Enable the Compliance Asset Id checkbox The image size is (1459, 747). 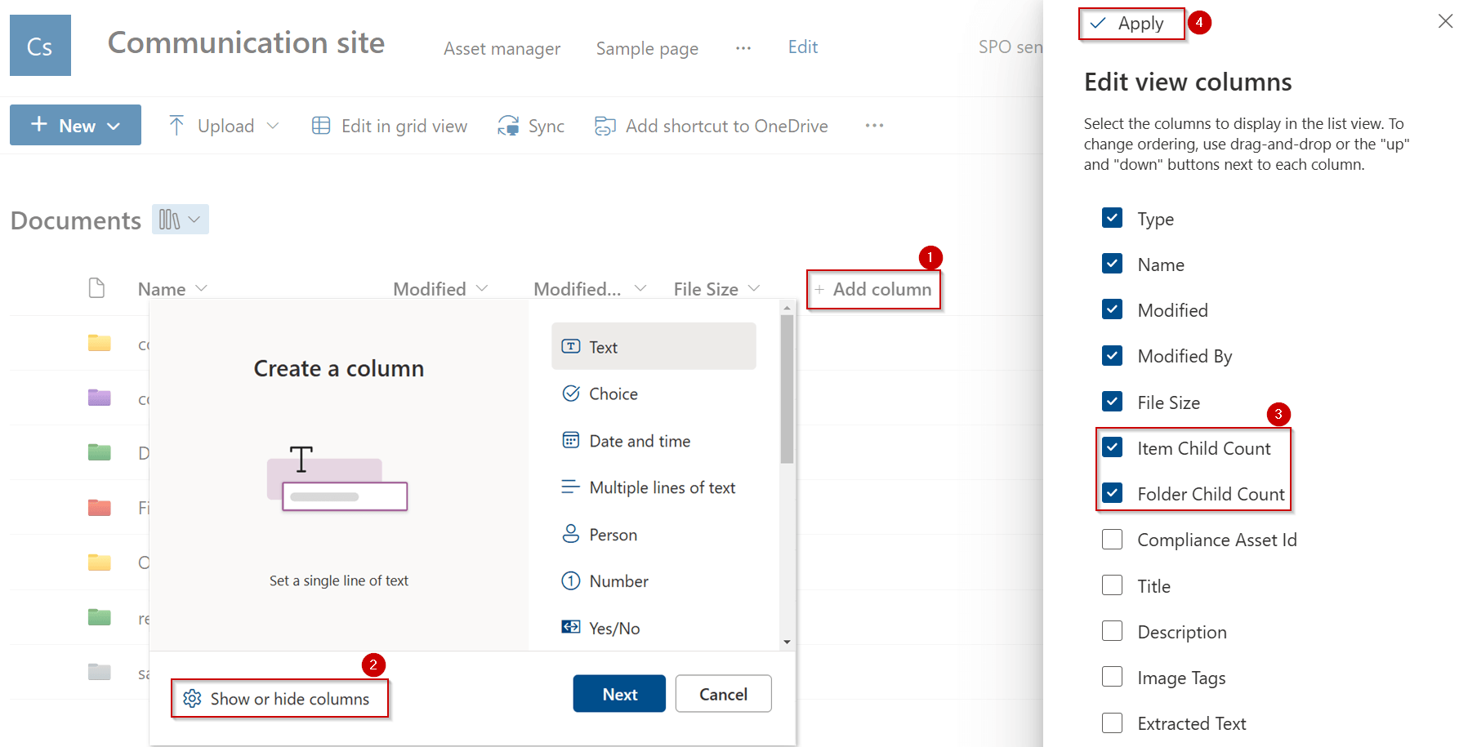click(x=1112, y=540)
